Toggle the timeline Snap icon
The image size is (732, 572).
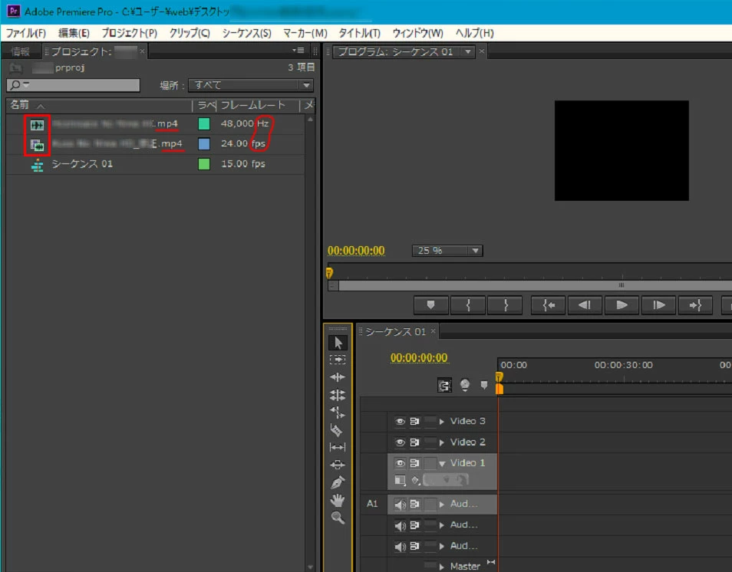[444, 386]
